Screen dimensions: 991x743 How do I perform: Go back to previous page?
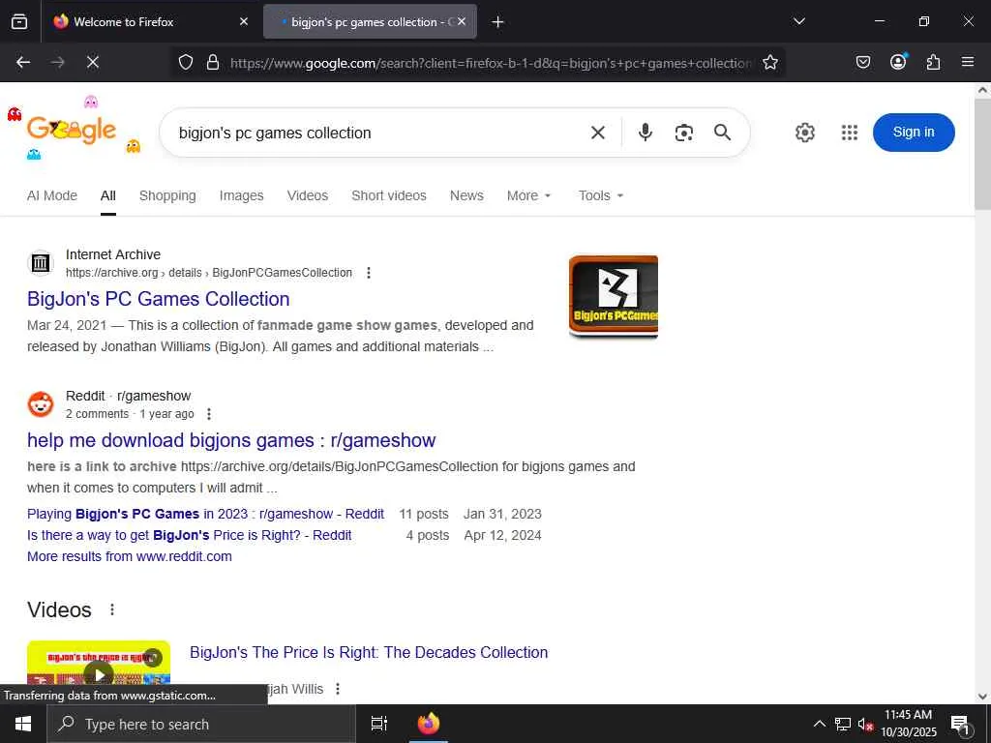click(23, 62)
